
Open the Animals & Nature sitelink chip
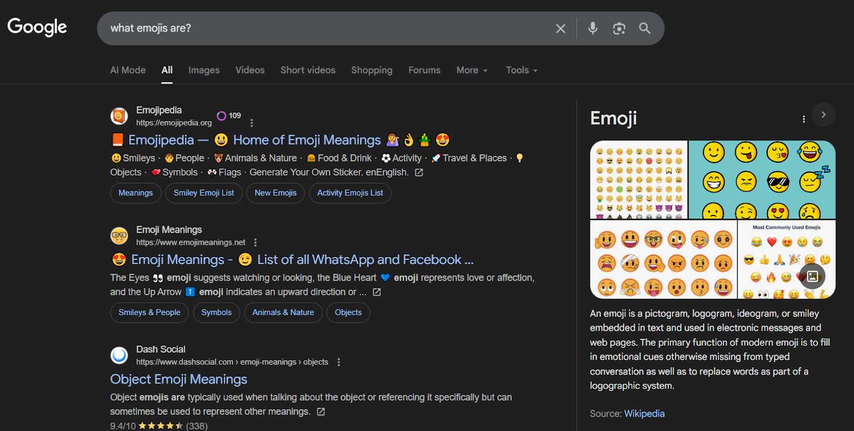tap(283, 313)
